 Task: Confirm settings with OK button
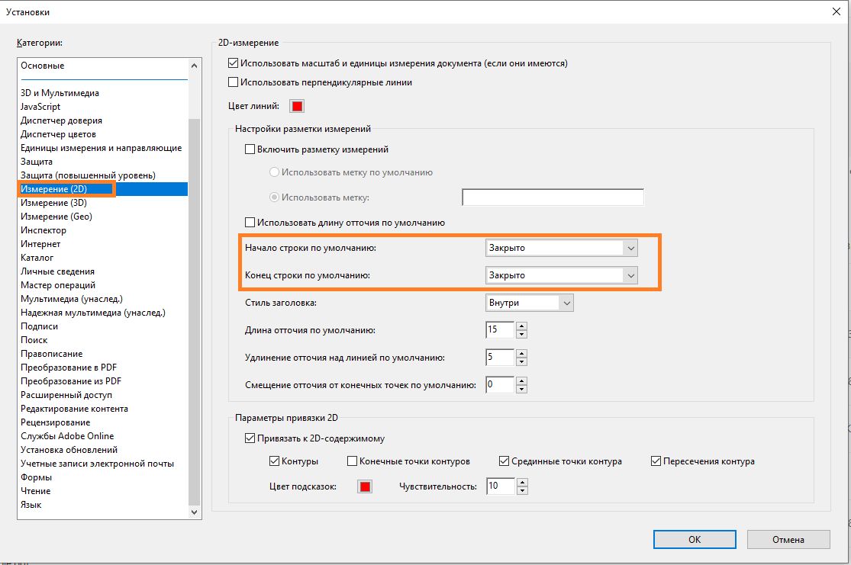click(x=695, y=540)
